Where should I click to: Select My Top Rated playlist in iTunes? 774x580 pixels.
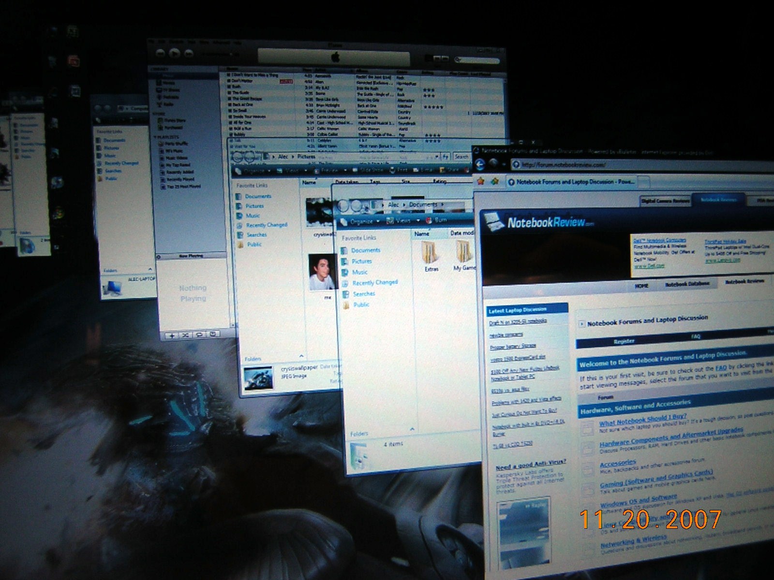pos(175,165)
